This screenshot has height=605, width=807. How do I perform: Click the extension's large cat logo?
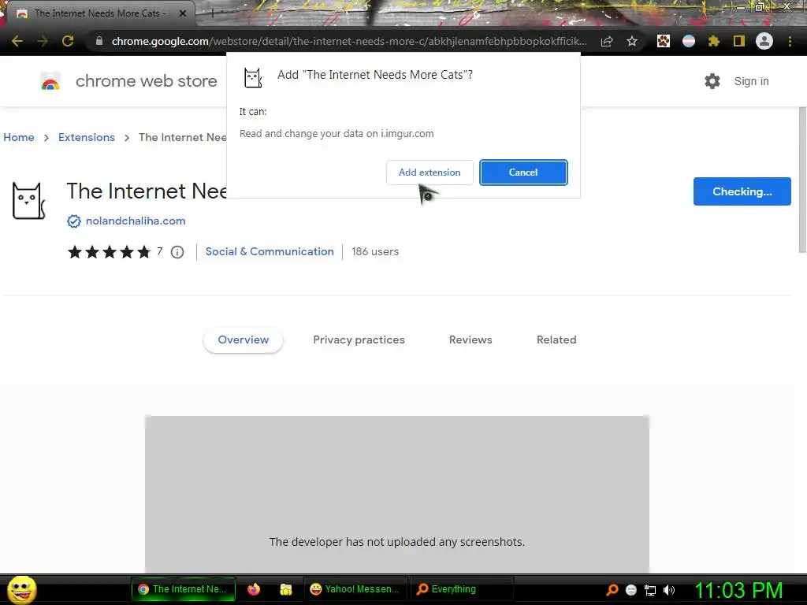pos(28,201)
